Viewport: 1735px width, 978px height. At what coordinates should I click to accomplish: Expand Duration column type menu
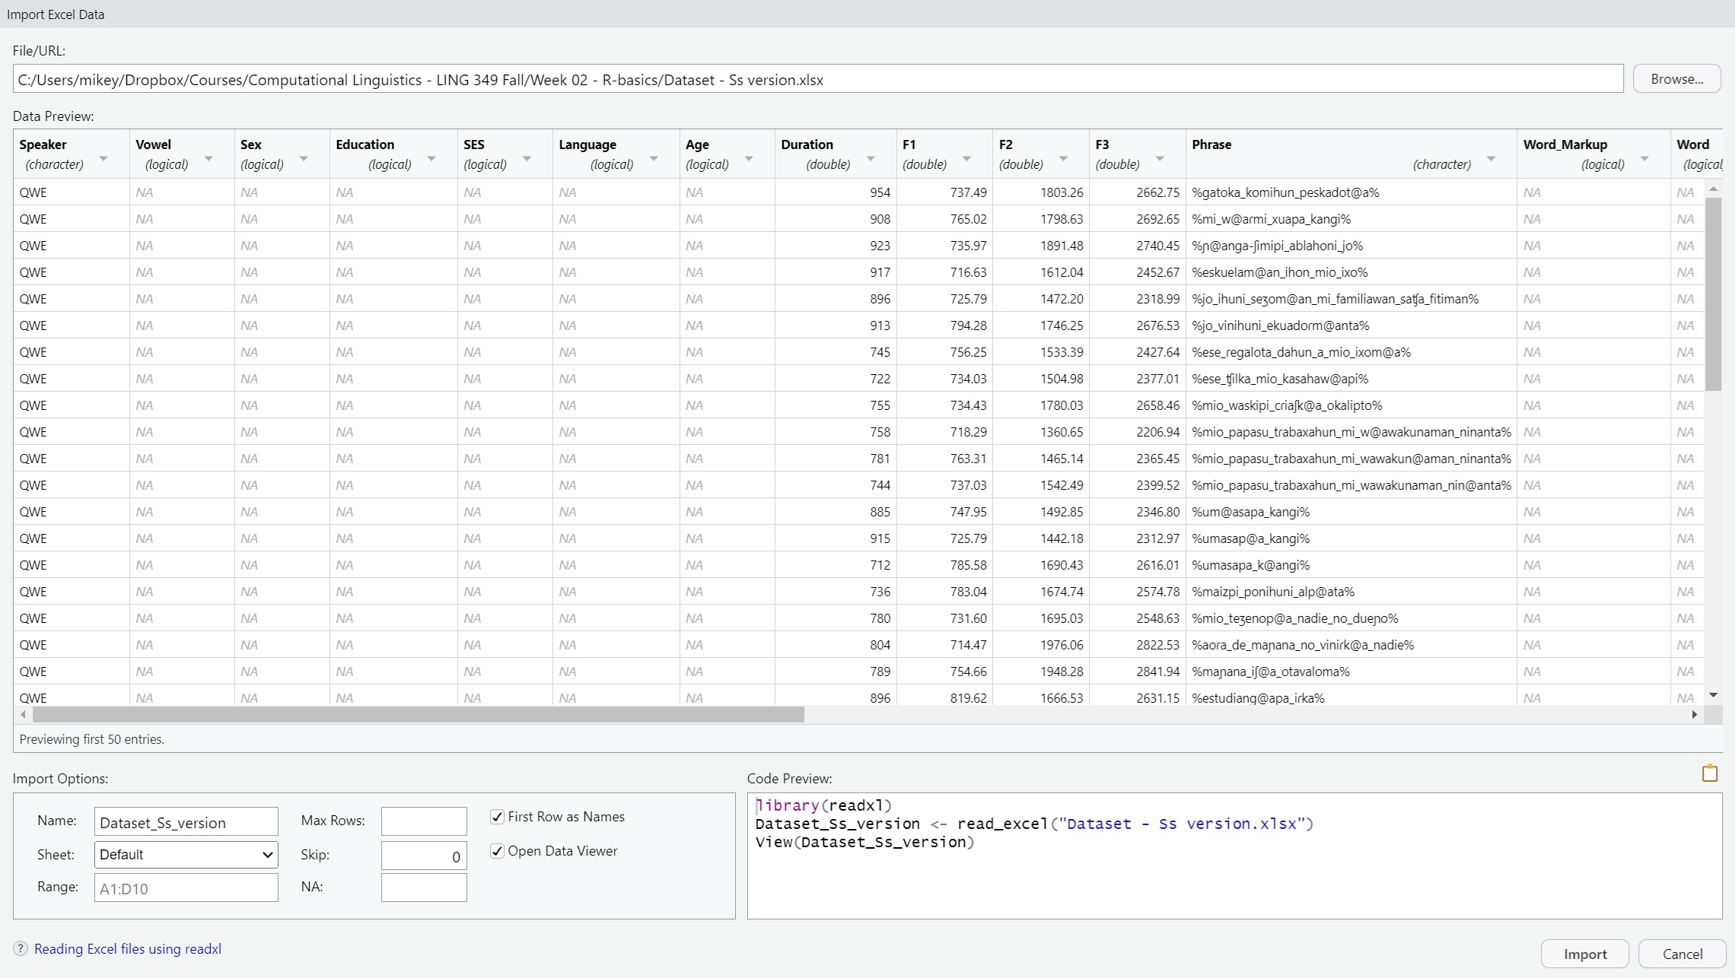pyautogui.click(x=871, y=159)
